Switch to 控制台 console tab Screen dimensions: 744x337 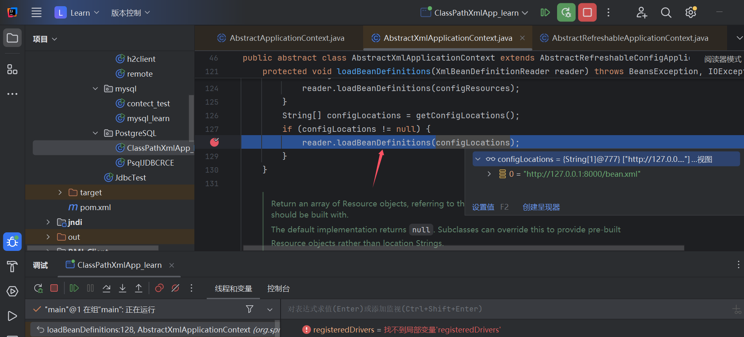coord(279,289)
